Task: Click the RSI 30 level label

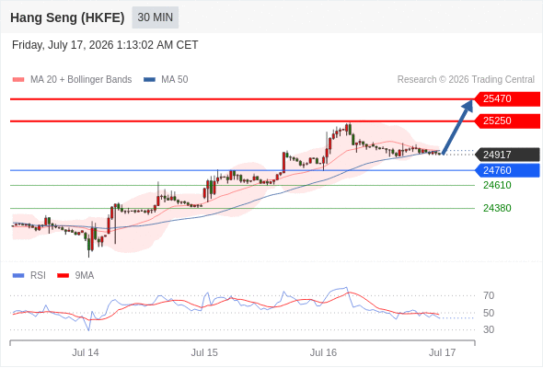Action: [x=489, y=329]
